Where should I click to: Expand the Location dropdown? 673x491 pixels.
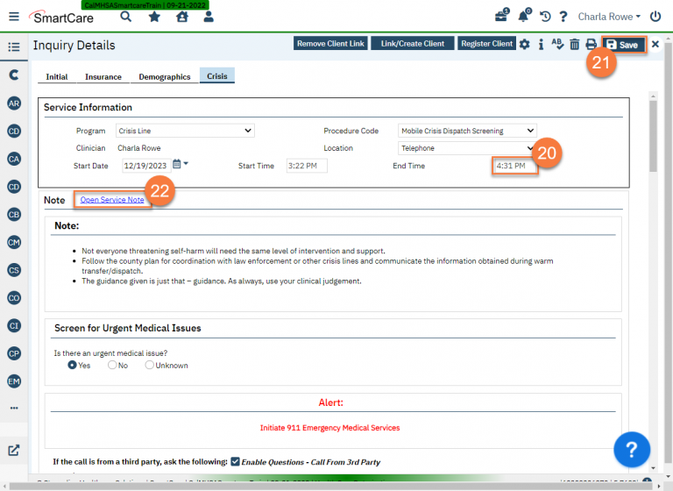click(x=466, y=148)
